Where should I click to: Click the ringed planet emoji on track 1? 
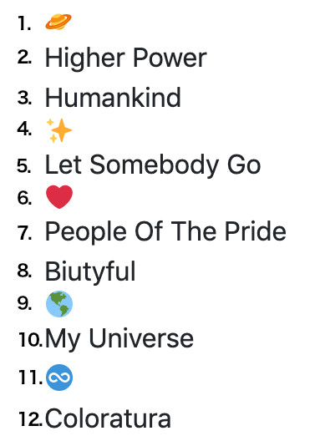[x=58, y=22]
